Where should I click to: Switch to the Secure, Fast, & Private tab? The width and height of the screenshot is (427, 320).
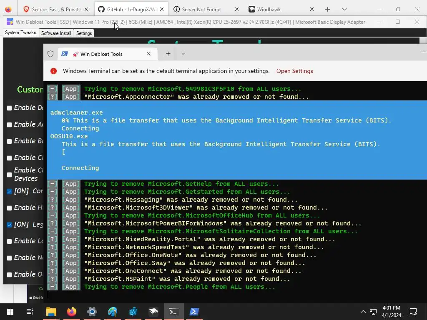point(56,9)
